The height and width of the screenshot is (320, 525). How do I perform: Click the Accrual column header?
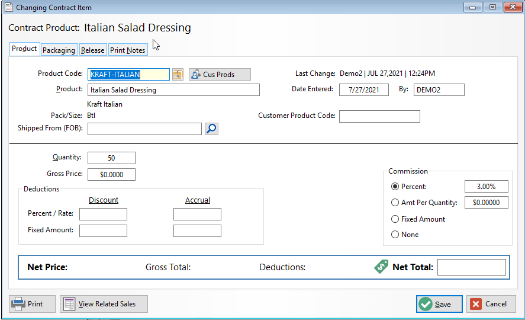(x=198, y=200)
